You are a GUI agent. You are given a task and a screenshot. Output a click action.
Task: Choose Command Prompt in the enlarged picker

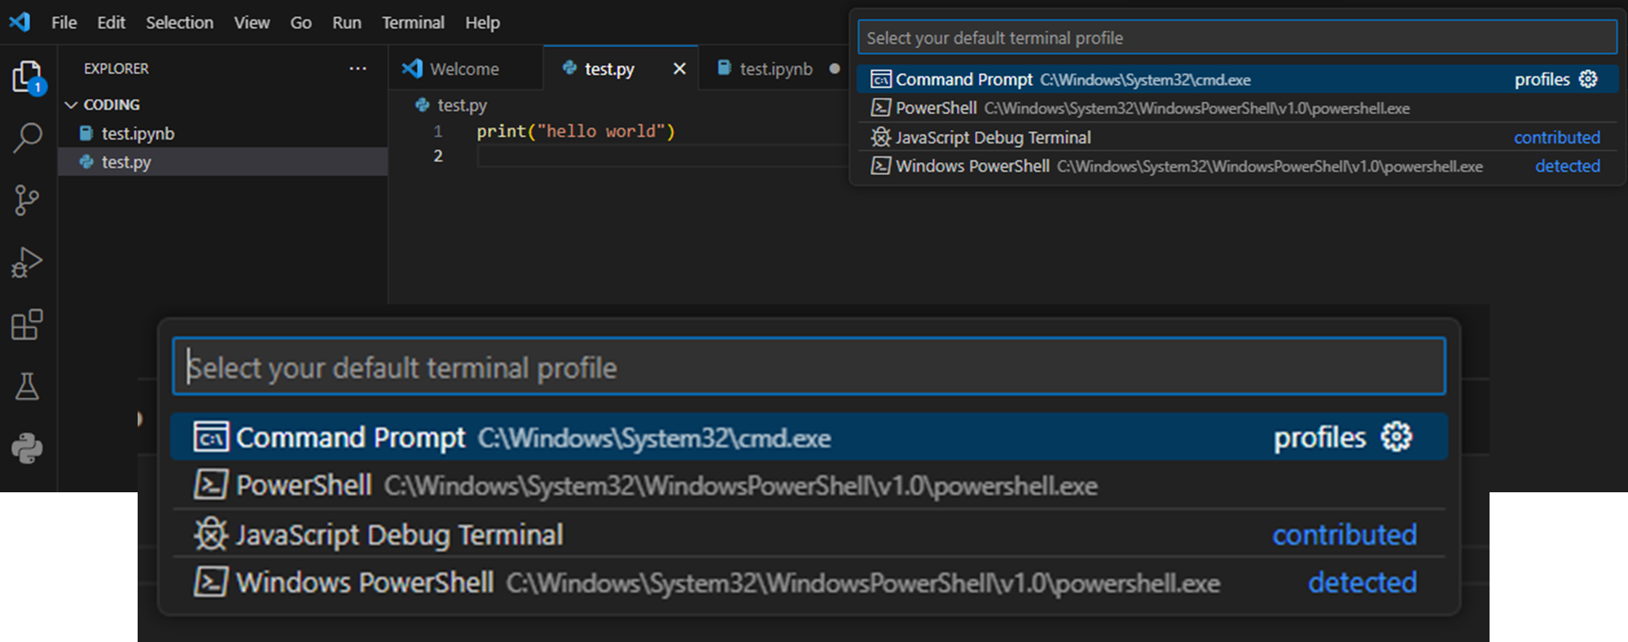(x=809, y=437)
